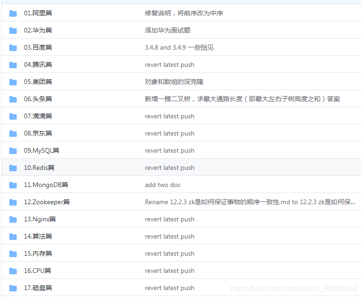Click the folder icon beside 08.京东篇
The image size is (361, 297).
click(x=13, y=134)
